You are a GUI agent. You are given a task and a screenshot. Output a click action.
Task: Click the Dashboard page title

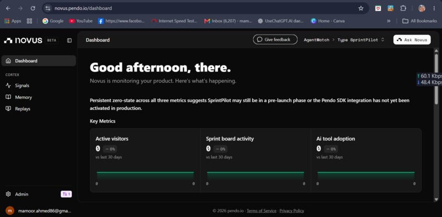point(98,40)
